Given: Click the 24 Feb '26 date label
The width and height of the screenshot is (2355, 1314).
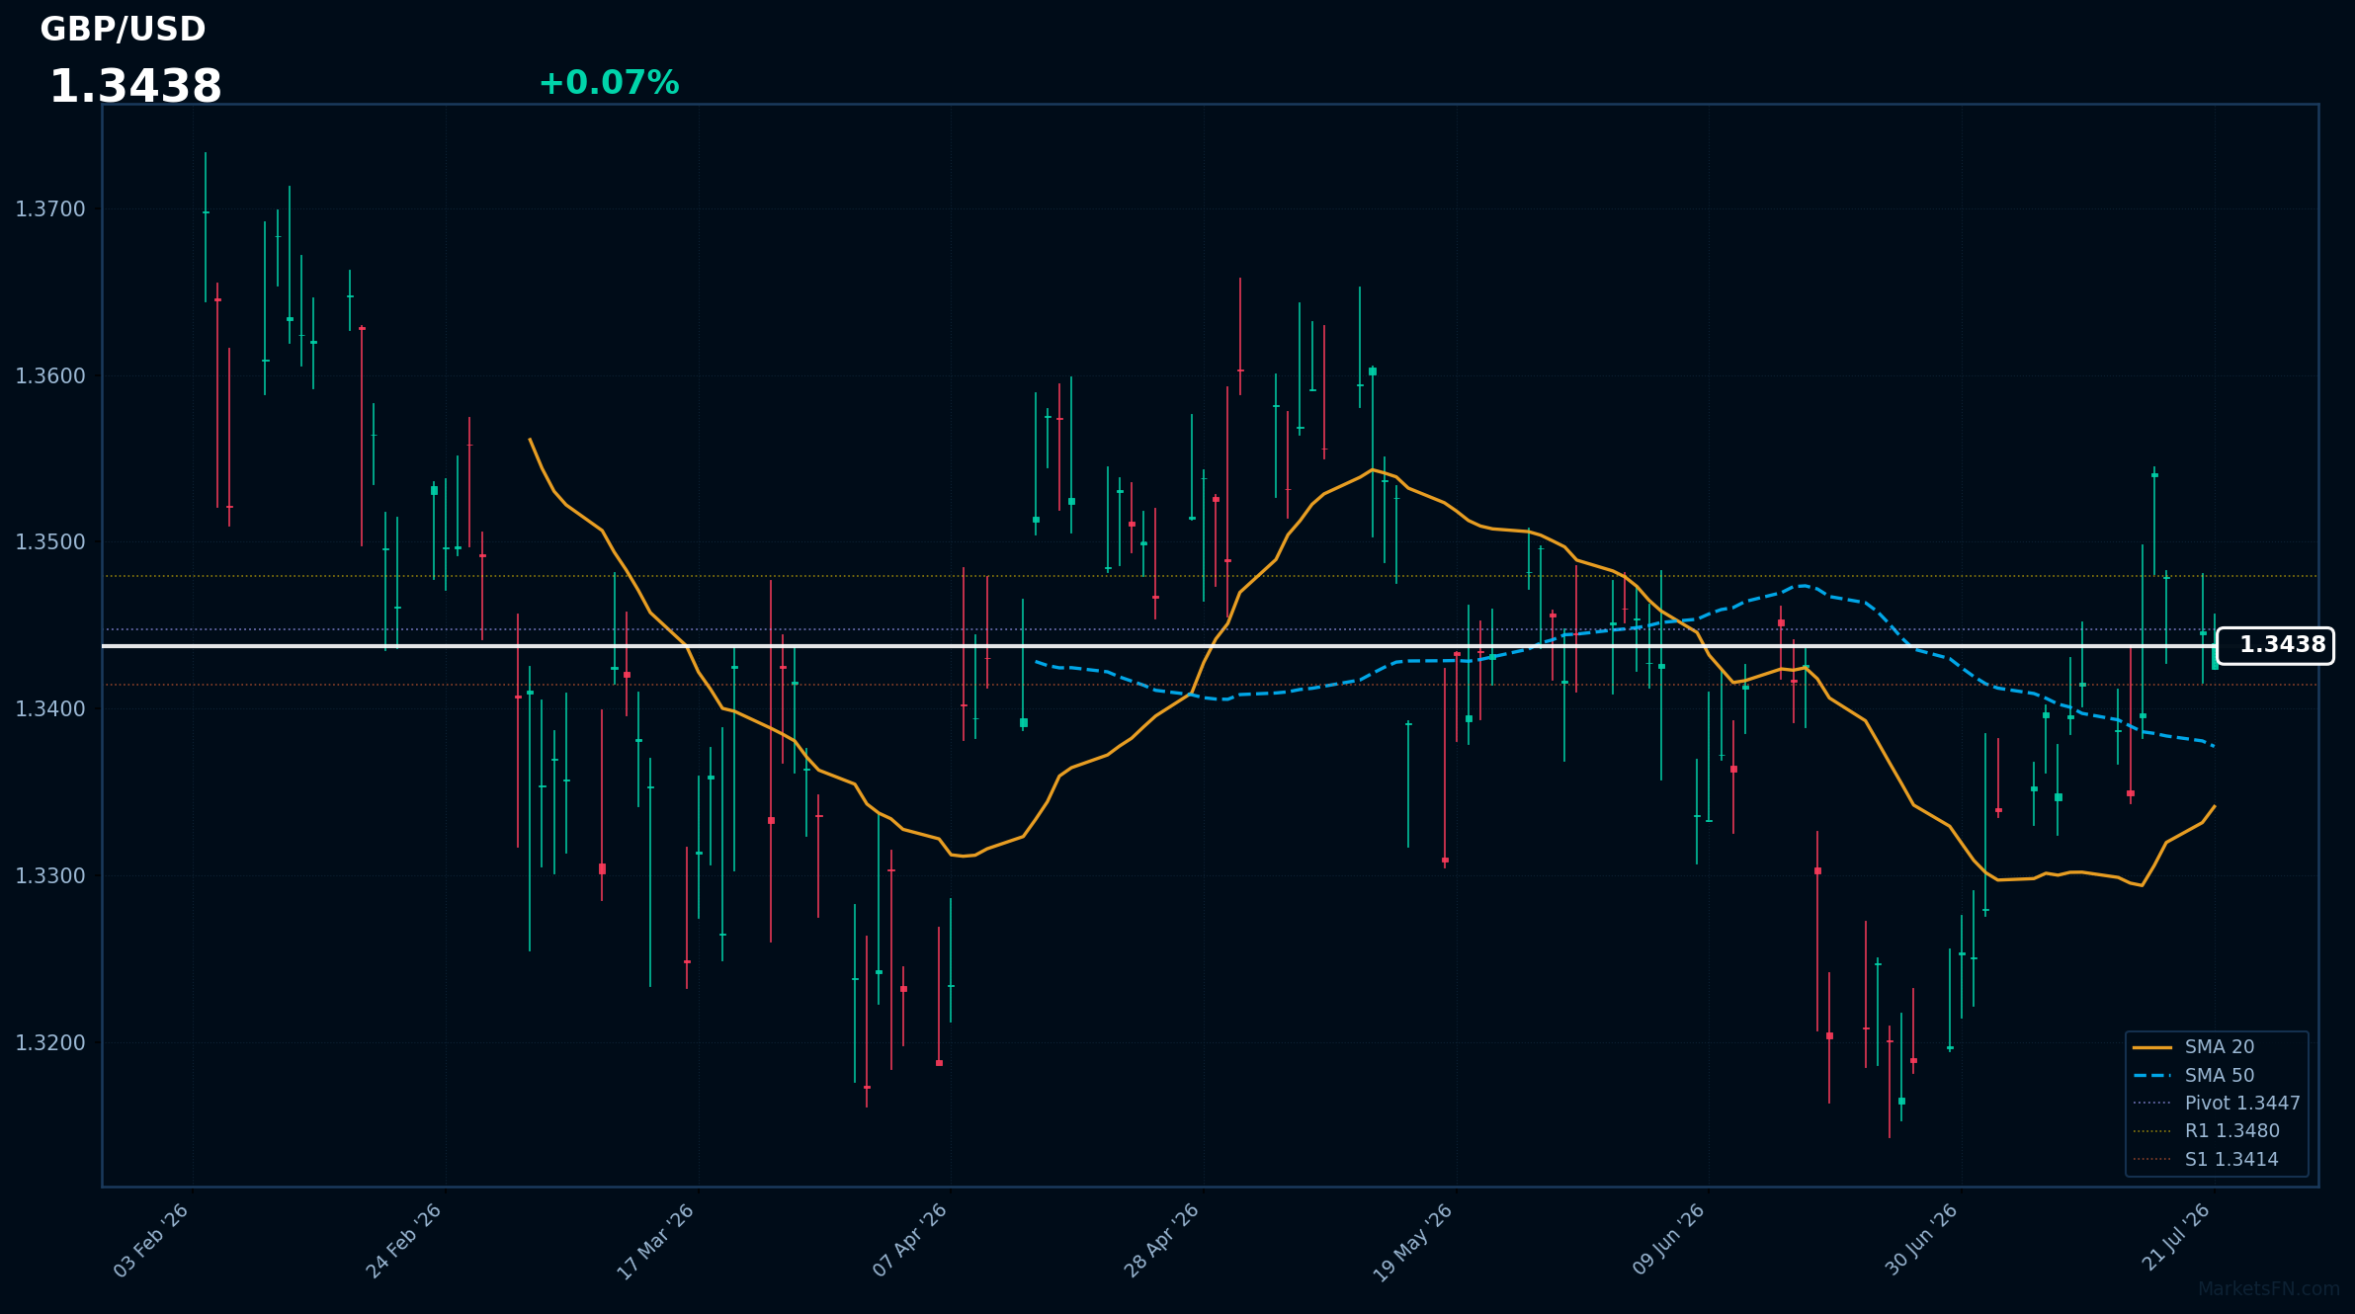Looking at the screenshot, I should (404, 1241).
